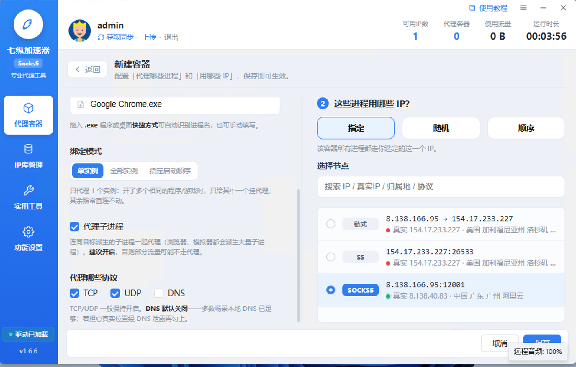Click 真实 8.138.40.83 中国 广东 location text
Image resolution: width=576 pixels, height=367 pixels.
pos(458,296)
